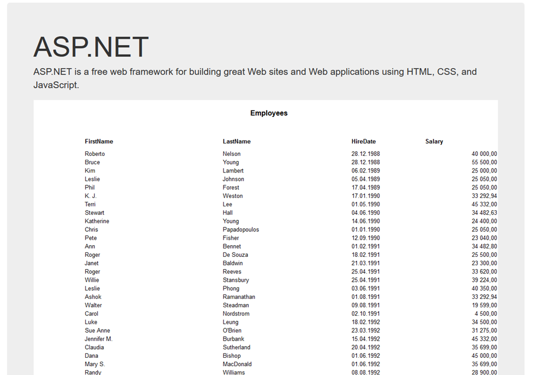Click last name Stansbury
This screenshot has height=375, width=540.
pos(236,280)
